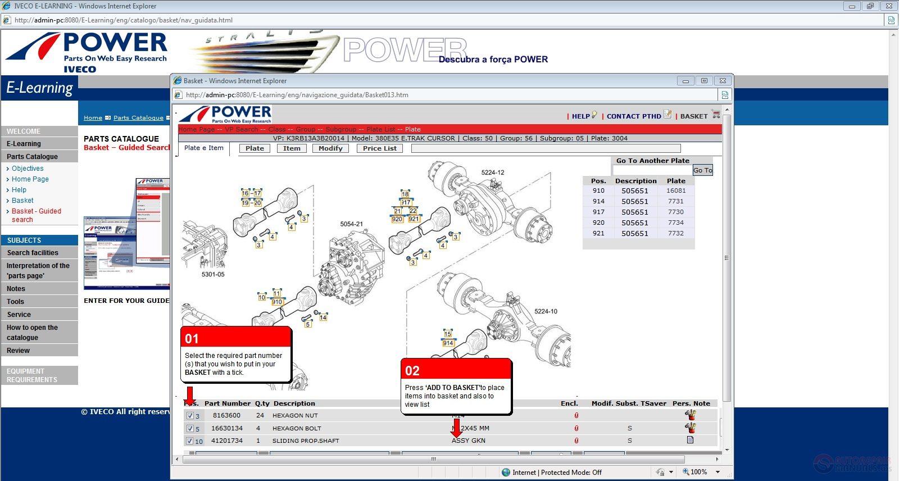This screenshot has width=899, height=481.
Task: Open tools icon for HEXAGON BOLT row
Action: [x=690, y=428]
